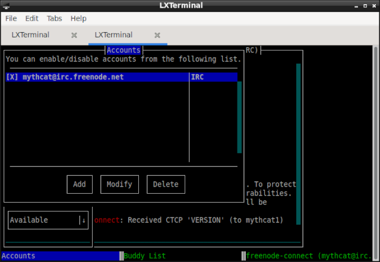The height and width of the screenshot is (262, 380).
Task: Close the LXTerminal window
Action: pyautogui.click(x=374, y=6)
